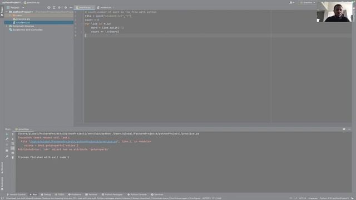Open Debug tool window tab
Screen dimensions: 356x200
(46, 194)
